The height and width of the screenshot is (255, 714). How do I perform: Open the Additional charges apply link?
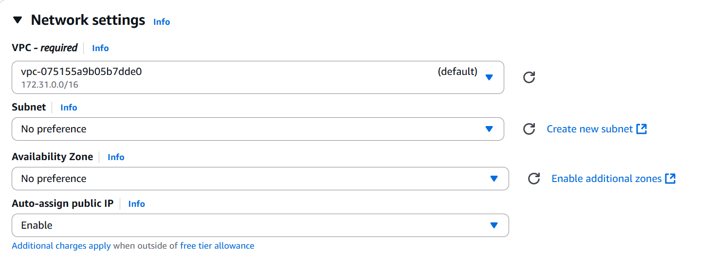(61, 246)
